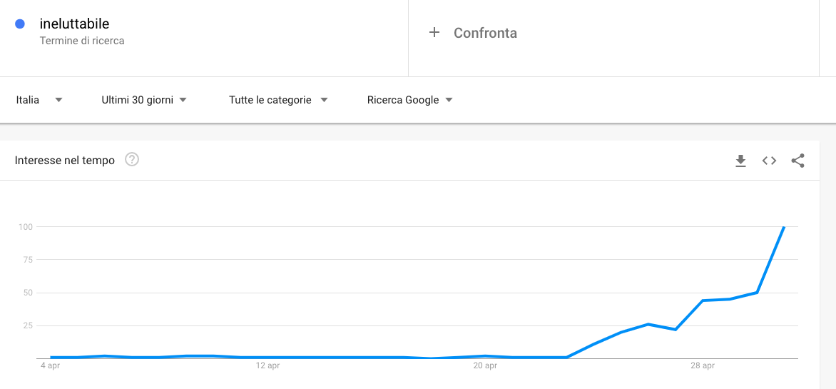Click the 4 apr date on the axis
836x389 pixels.
(x=51, y=366)
